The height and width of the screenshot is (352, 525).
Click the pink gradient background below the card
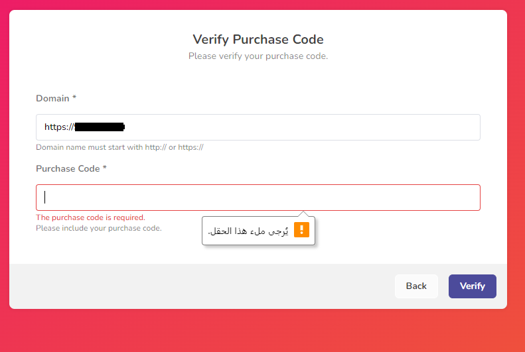[x=258, y=331]
